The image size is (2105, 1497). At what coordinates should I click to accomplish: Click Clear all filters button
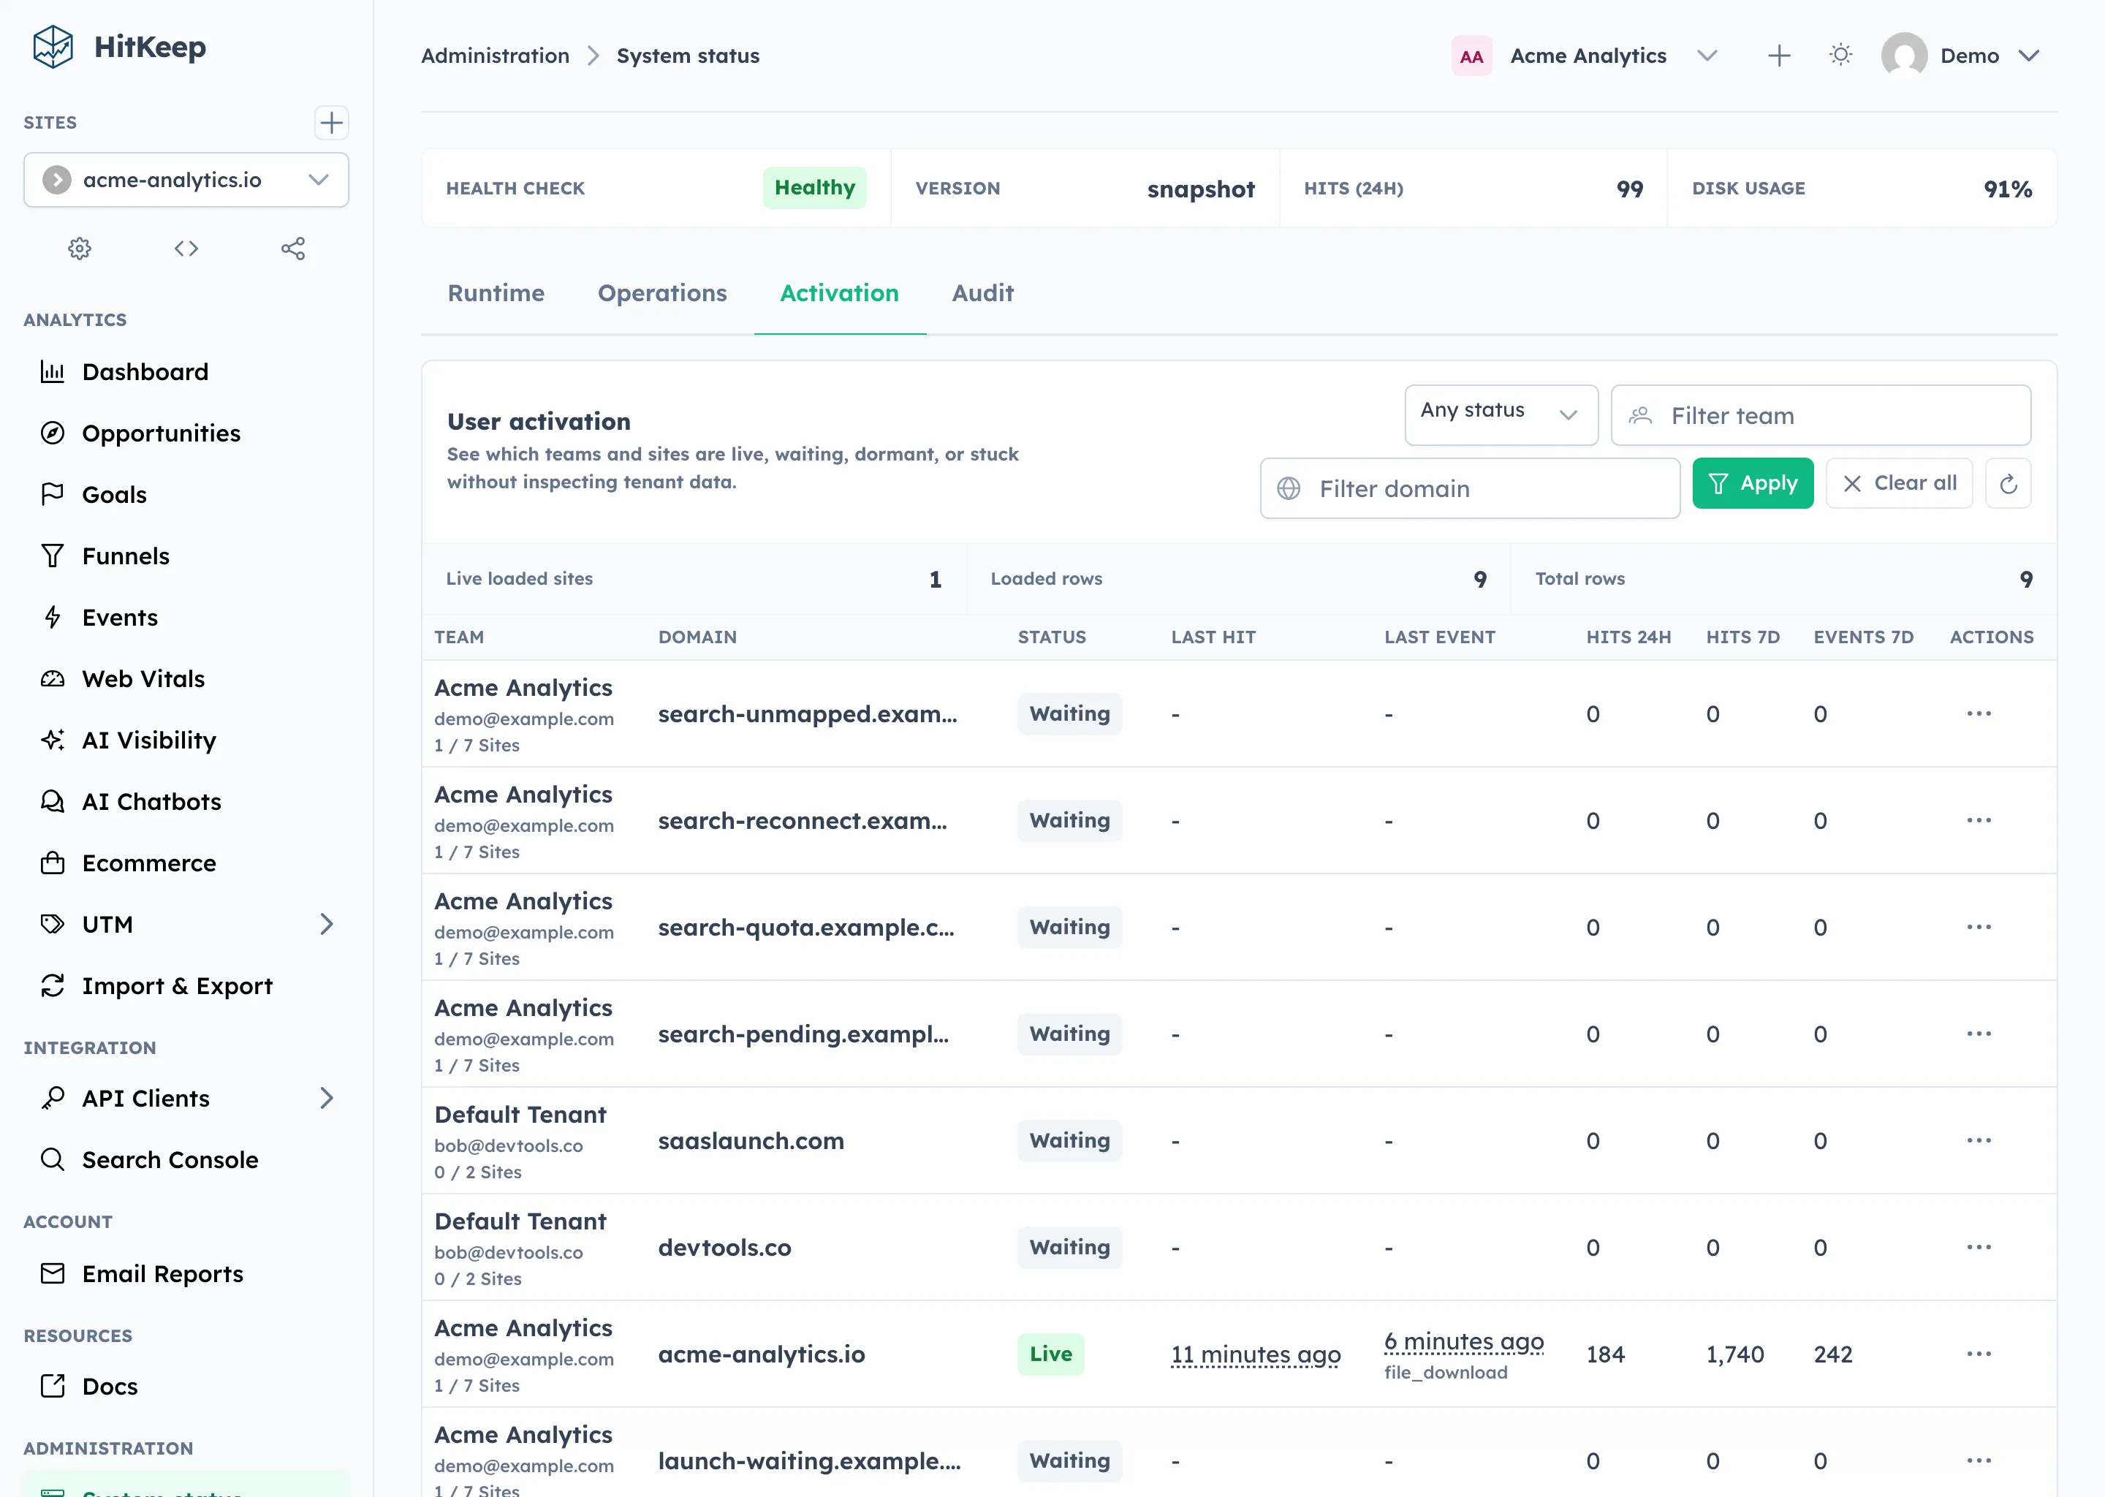(1900, 484)
